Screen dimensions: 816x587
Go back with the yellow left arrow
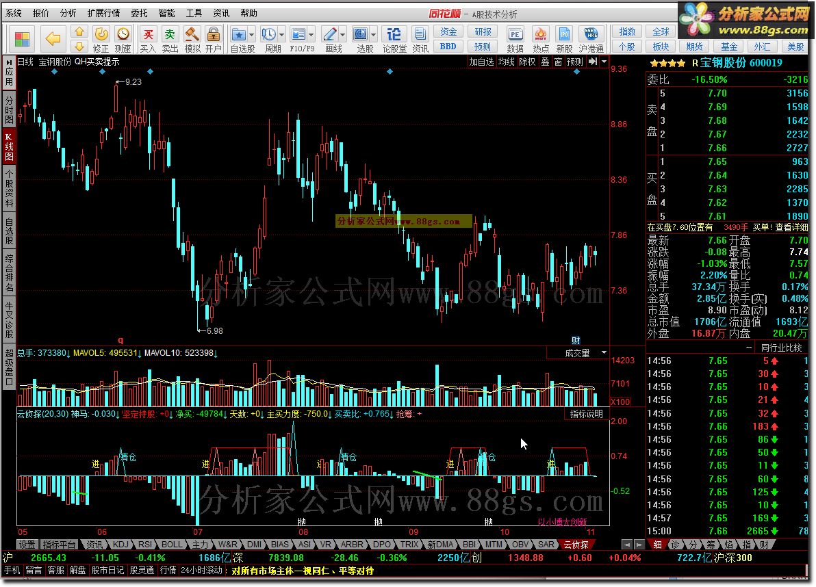pos(52,38)
